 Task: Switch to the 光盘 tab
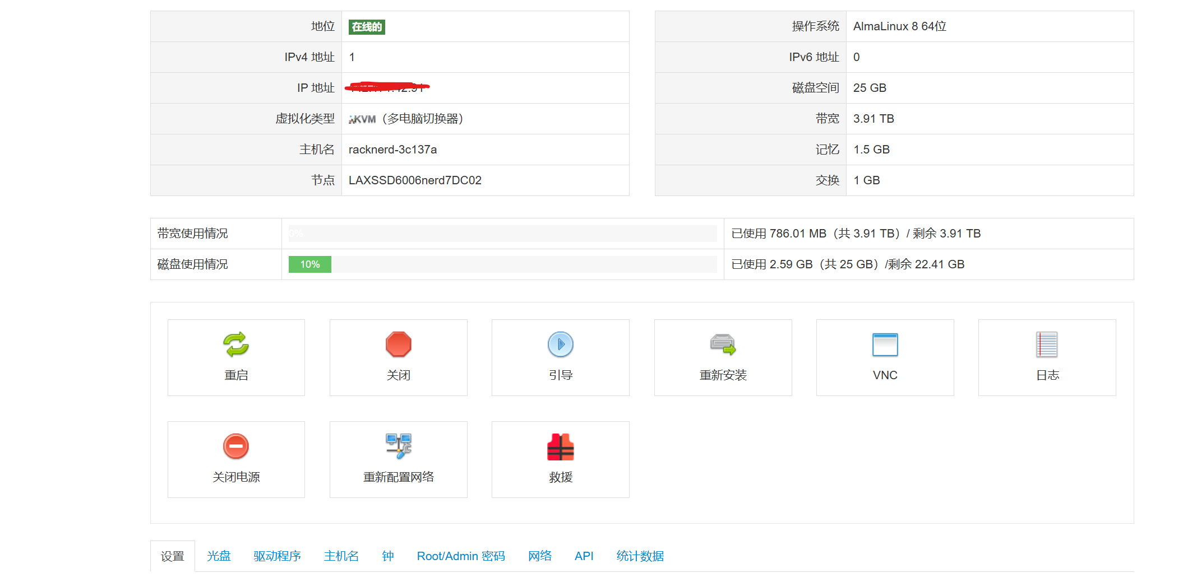(219, 556)
